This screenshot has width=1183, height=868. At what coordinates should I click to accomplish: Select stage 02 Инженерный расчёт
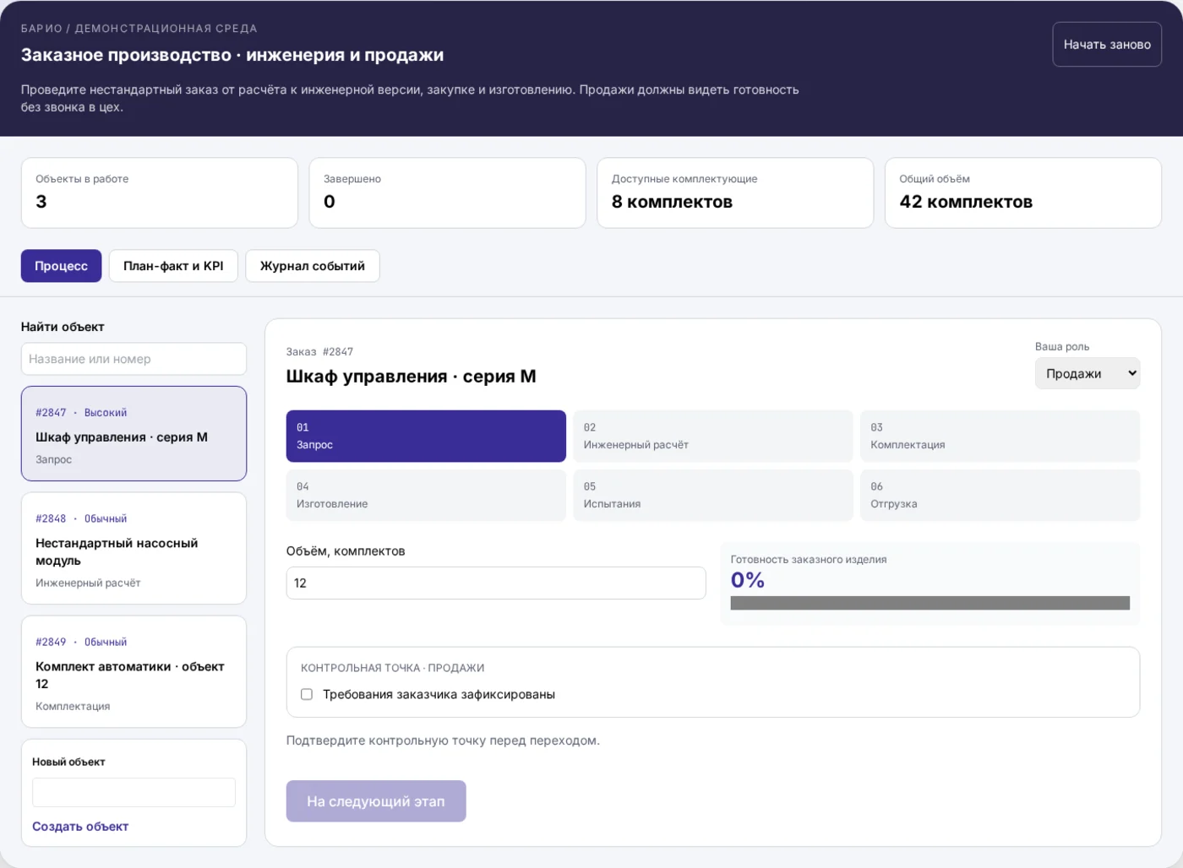click(x=713, y=437)
